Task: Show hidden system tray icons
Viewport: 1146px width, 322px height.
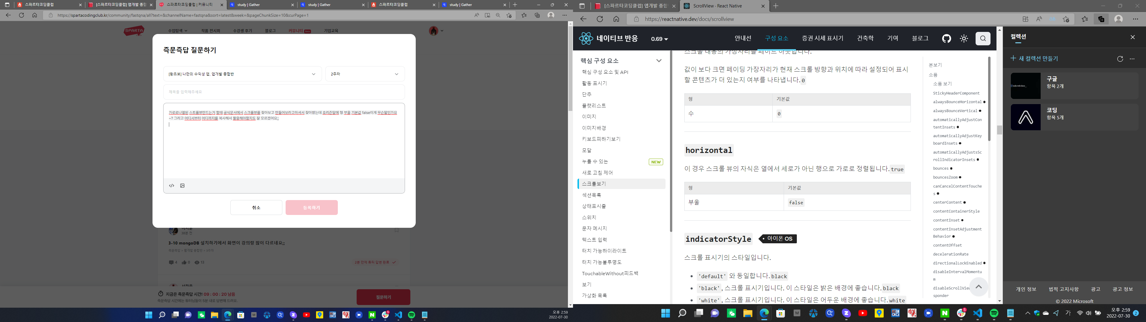Action: pos(1028,314)
